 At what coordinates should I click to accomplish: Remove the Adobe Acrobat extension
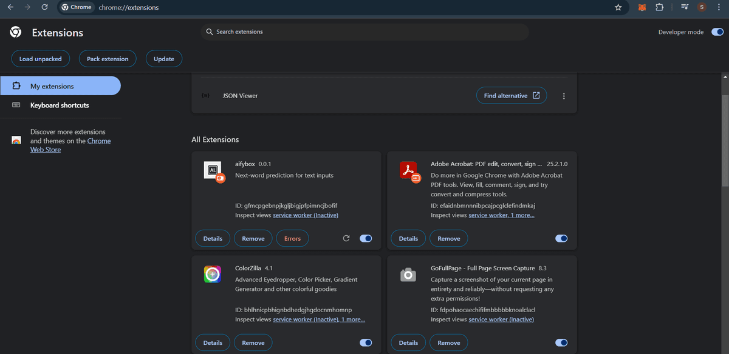tap(449, 239)
